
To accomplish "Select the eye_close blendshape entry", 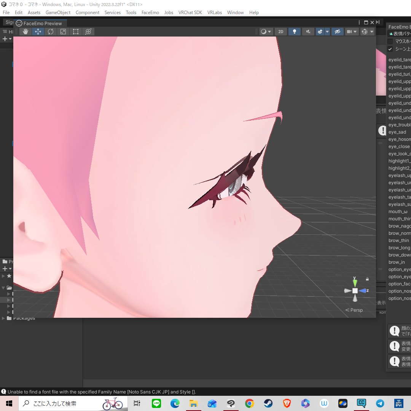I will (x=399, y=147).
